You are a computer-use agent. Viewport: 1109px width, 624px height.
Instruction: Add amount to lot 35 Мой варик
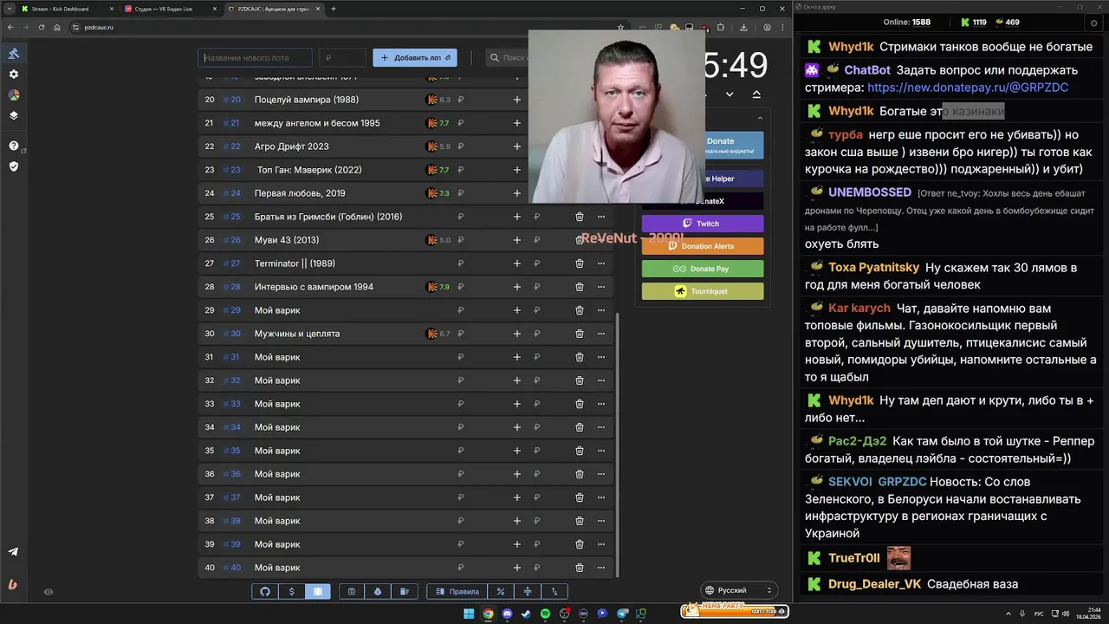click(517, 451)
